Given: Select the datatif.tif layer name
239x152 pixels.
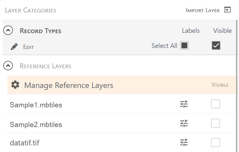Looking at the screenshot, I should pos(26,143).
